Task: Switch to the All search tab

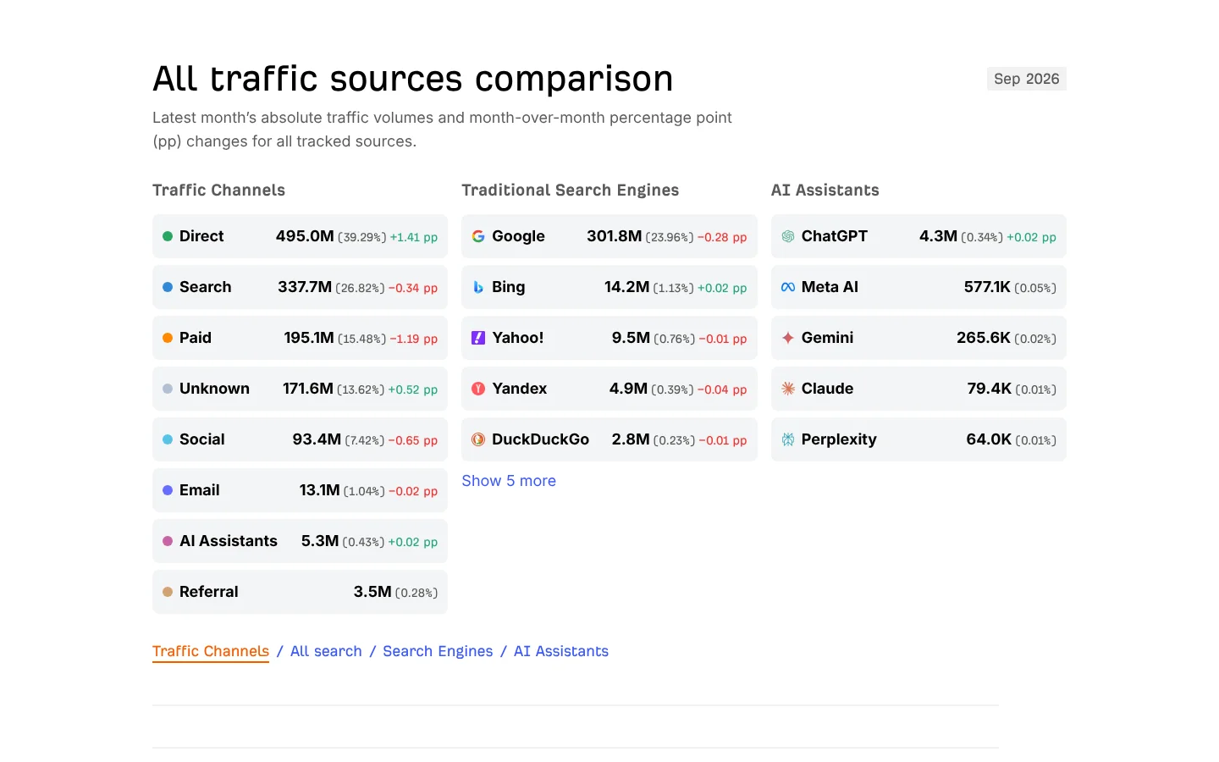Action: click(x=326, y=651)
